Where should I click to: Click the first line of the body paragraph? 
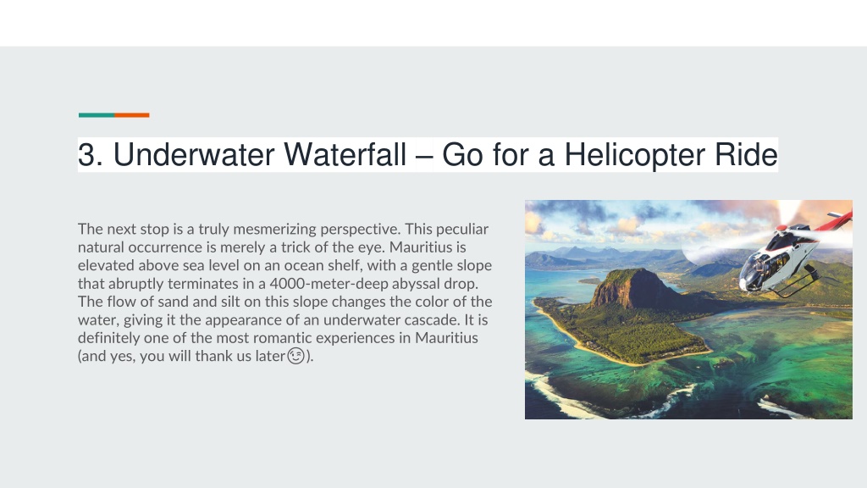click(283, 229)
